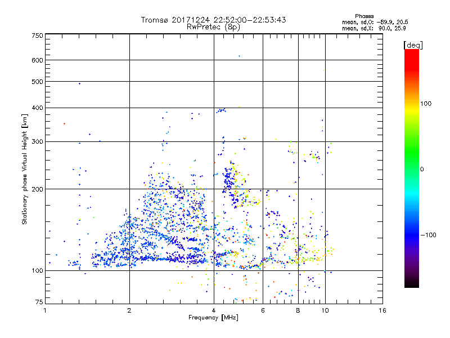Click the isolated red echo point near 350 km
Screen dimensions: 450x338
coord(64,123)
